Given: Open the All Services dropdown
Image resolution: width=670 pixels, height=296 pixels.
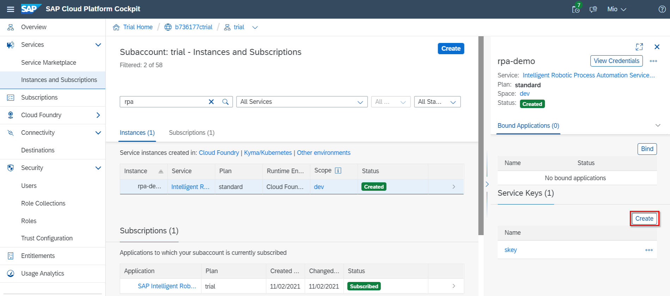Looking at the screenshot, I should [x=302, y=102].
